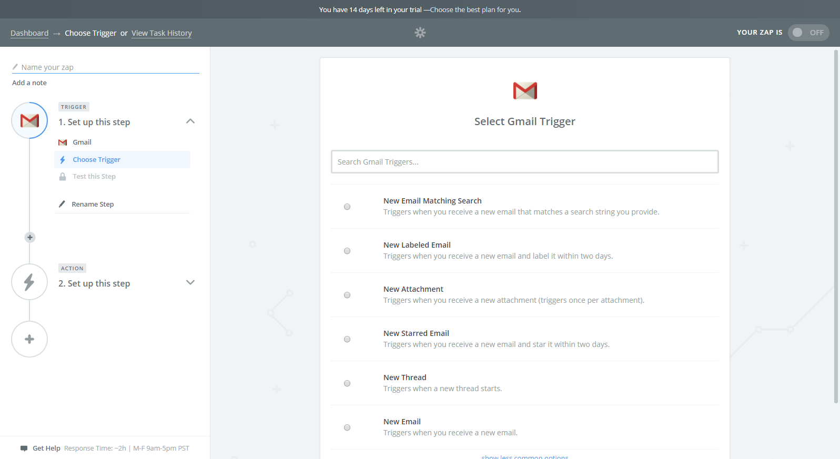The image size is (840, 459).
Task: Click the Search Gmail Triggers field
Action: click(525, 162)
